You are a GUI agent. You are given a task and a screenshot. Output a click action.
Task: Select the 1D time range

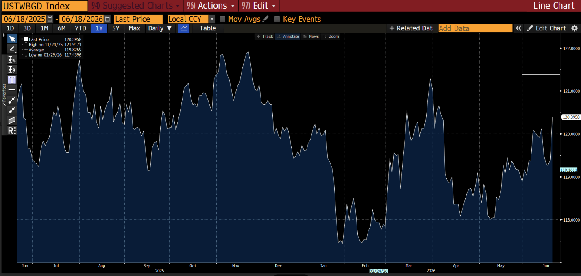[x=10, y=28]
